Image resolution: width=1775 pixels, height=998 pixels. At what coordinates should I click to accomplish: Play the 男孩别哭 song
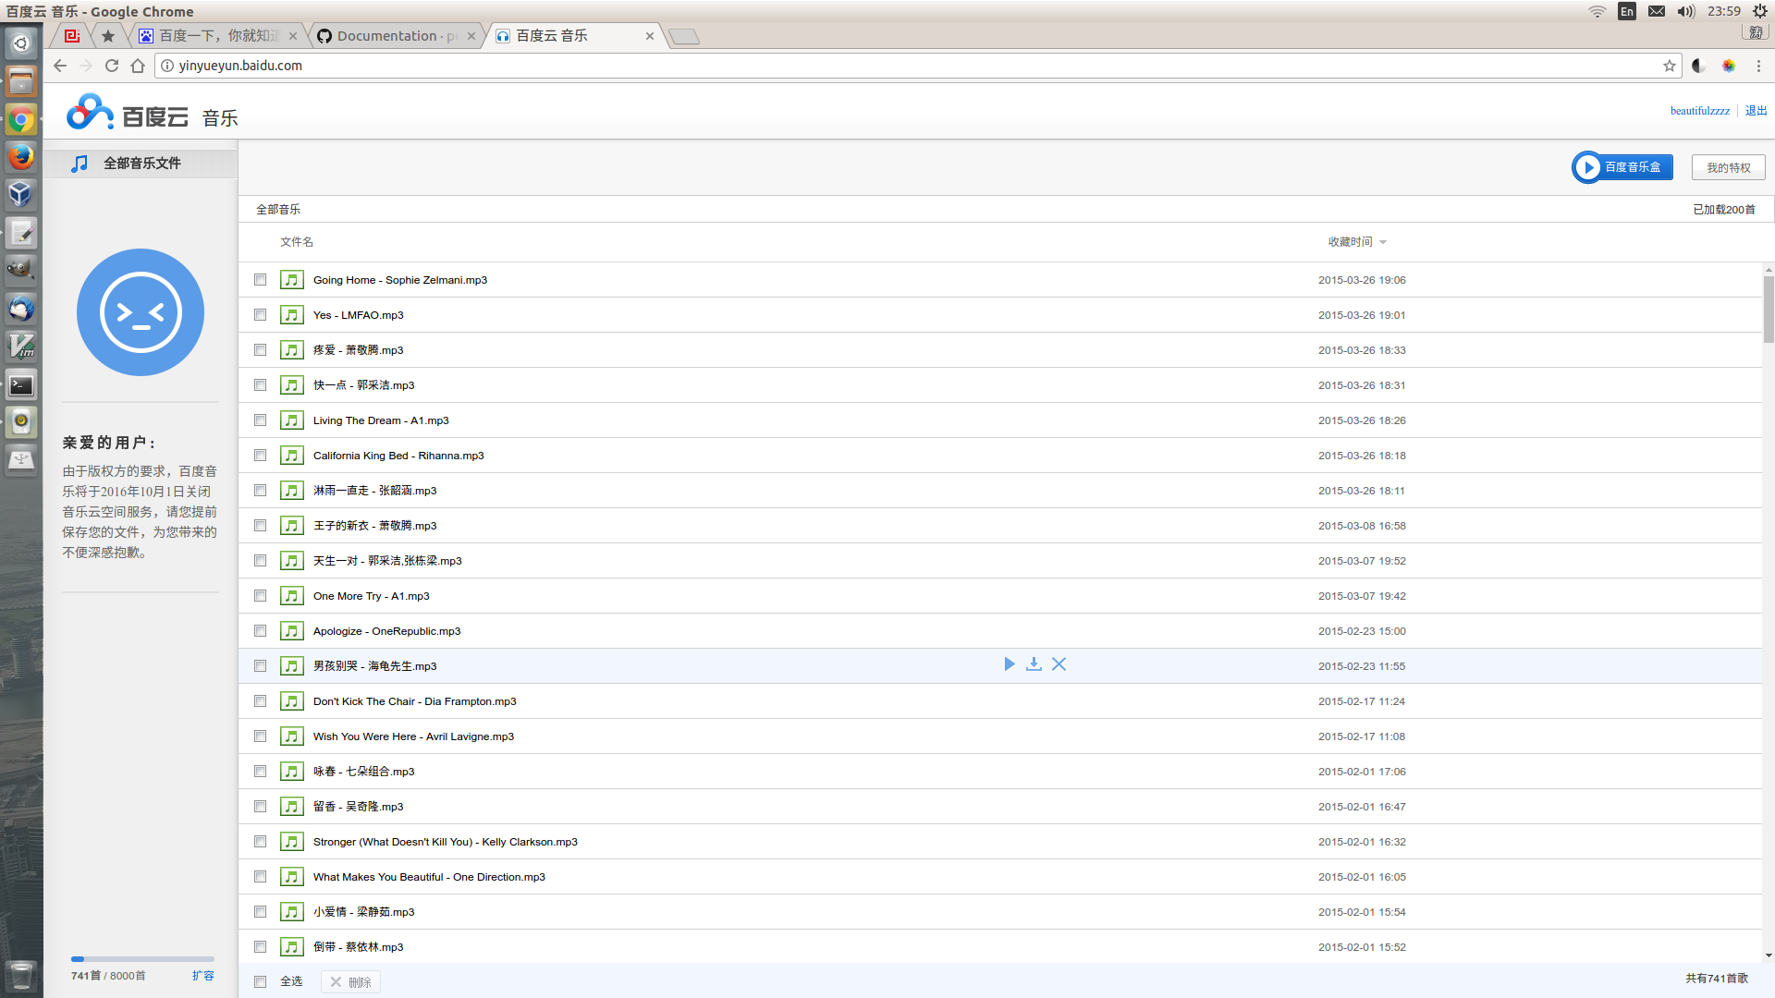click(x=1009, y=664)
